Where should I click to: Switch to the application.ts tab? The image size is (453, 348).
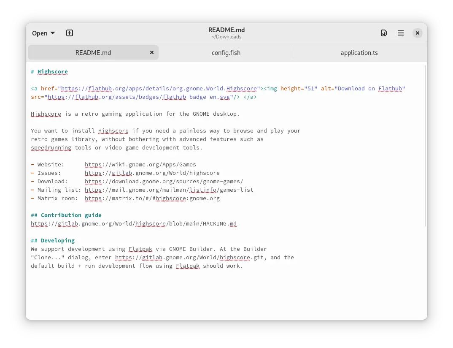pos(359,52)
